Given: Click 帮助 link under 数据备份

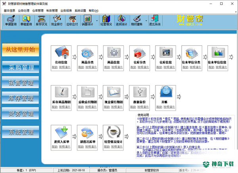Looking at the screenshot, I should [133, 107].
